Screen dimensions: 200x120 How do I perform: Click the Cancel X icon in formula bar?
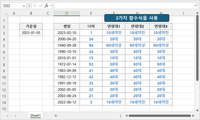tap(35, 5)
